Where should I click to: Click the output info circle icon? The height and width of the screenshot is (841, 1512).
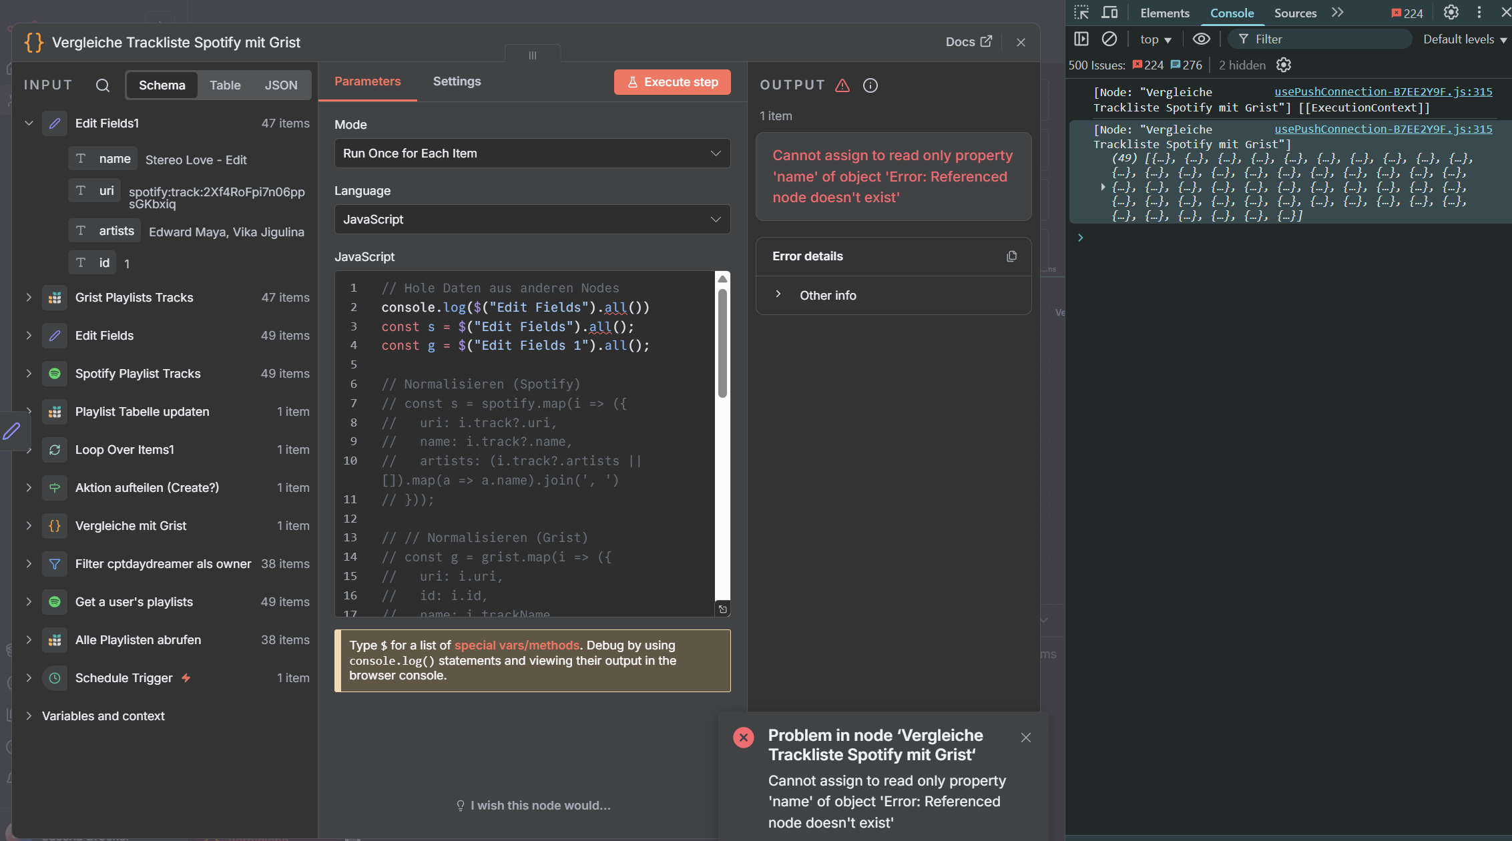click(x=870, y=85)
